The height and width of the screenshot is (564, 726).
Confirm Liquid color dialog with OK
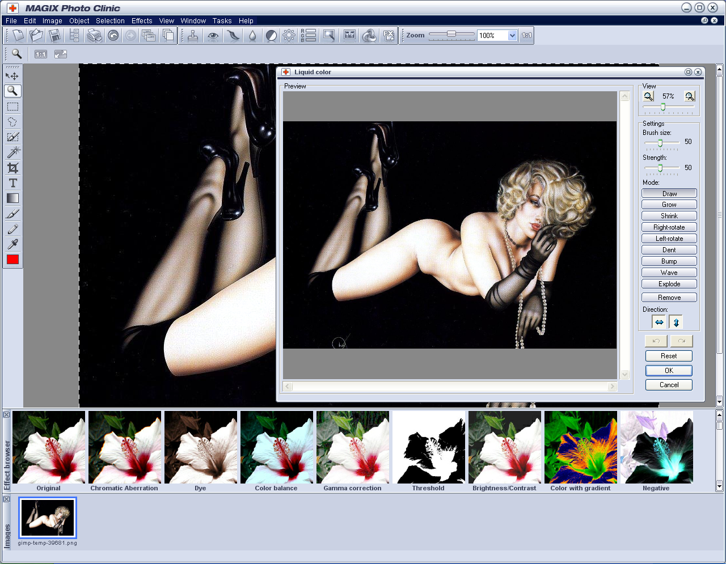[669, 371]
